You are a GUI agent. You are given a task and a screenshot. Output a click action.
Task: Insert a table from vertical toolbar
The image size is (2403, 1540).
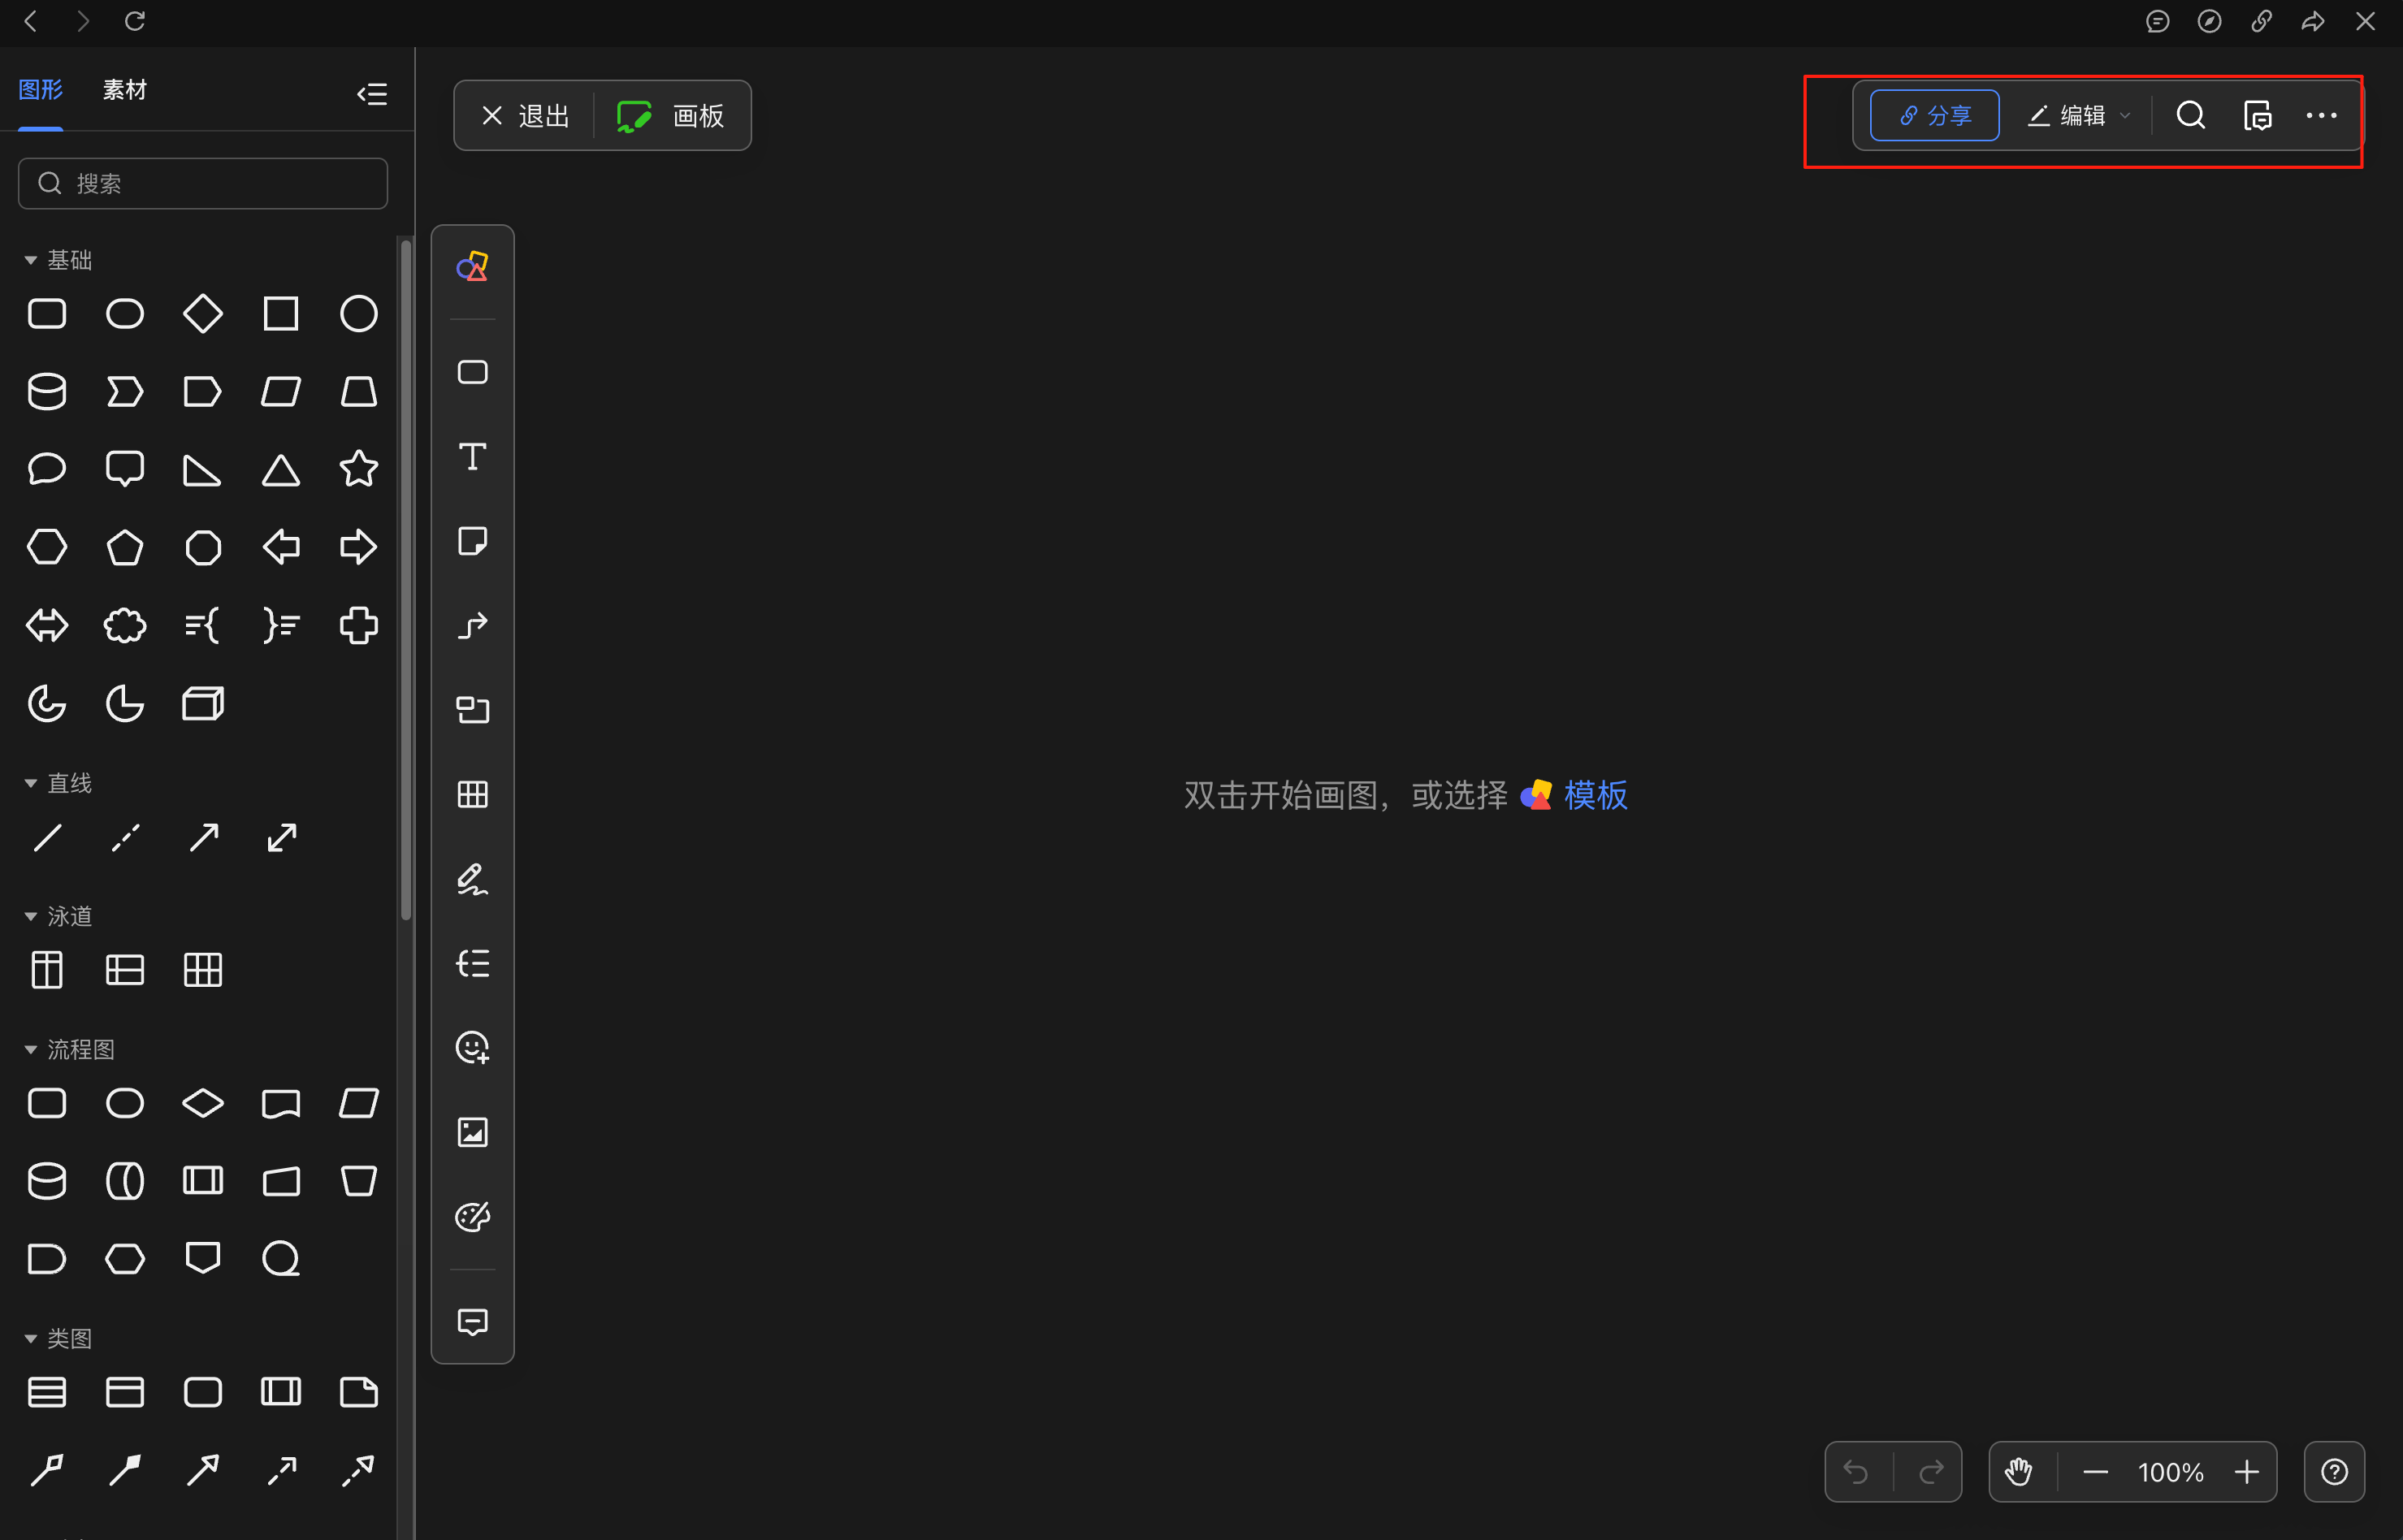coord(472,795)
